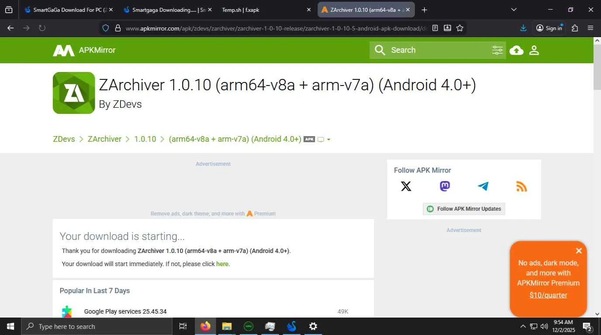This screenshot has height=335, width=601.
Task: Open File Explorer from the taskbar
Action: coord(227,326)
